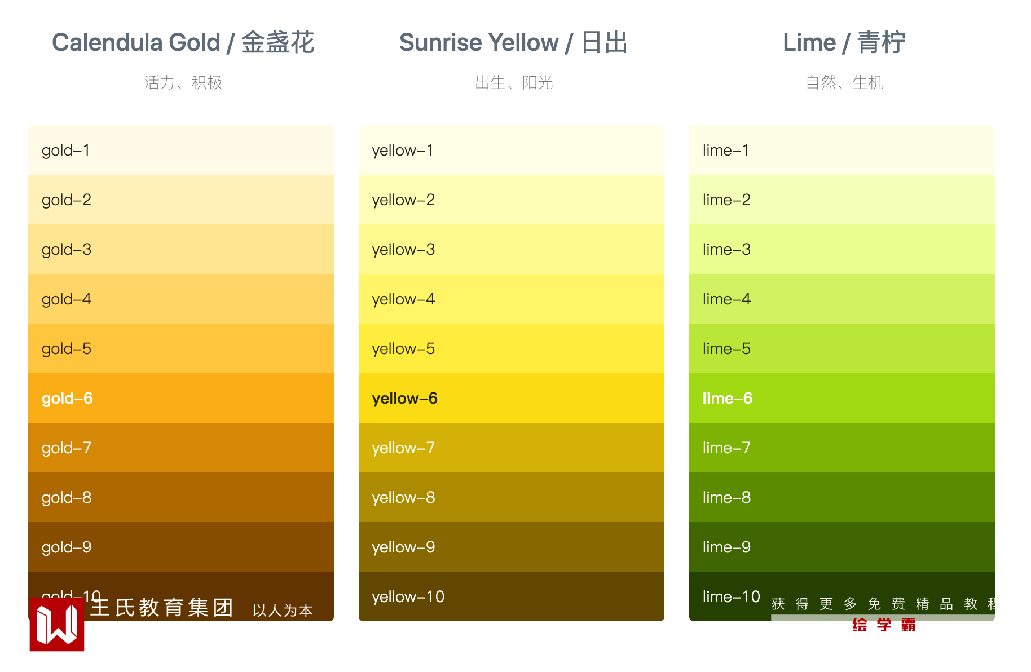This screenshot has width=1031, height=672.
Task: Click the lime-7 green swatch
Action: tap(841, 448)
